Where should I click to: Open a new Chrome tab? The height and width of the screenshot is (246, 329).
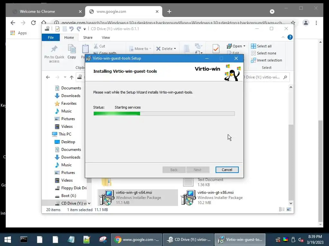point(169,12)
